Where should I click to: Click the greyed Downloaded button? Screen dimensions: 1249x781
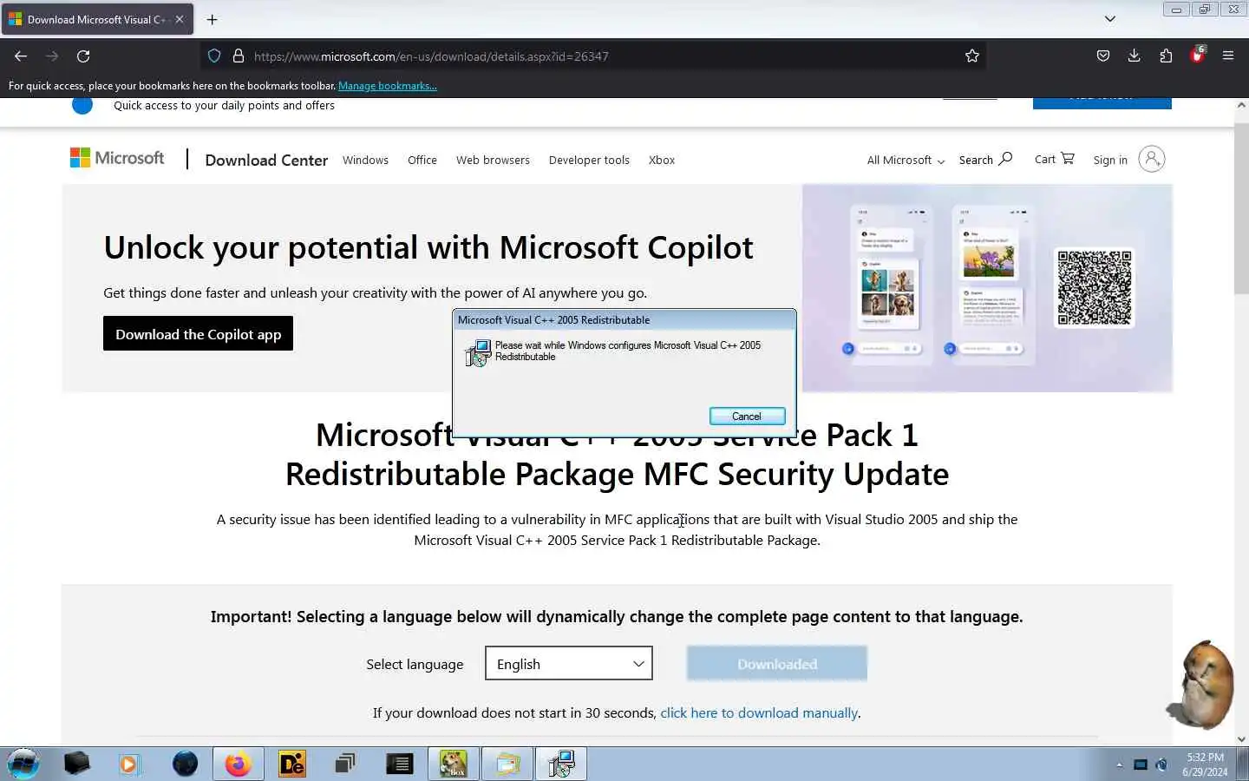pyautogui.click(x=777, y=664)
